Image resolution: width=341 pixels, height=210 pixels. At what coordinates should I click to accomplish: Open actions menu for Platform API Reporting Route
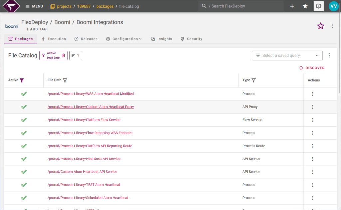(x=312, y=146)
